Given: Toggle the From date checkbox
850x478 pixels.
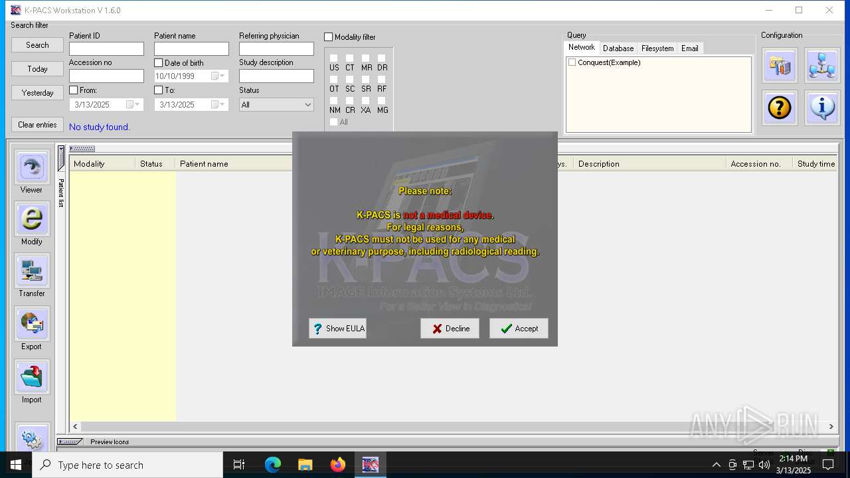Looking at the screenshot, I should 73,90.
